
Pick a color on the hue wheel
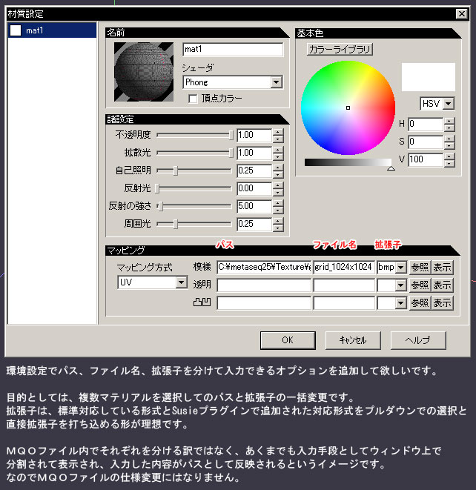click(x=348, y=107)
